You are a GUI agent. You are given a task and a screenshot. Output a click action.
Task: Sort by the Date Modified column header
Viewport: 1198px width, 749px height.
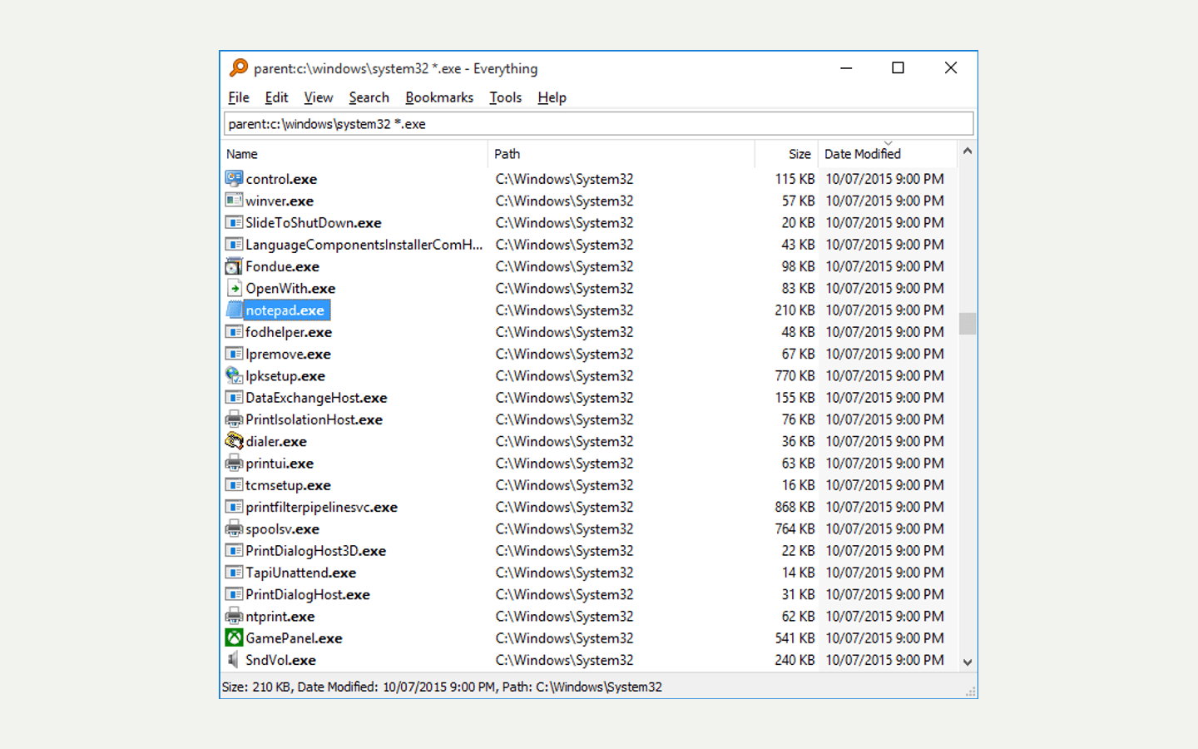(888, 154)
